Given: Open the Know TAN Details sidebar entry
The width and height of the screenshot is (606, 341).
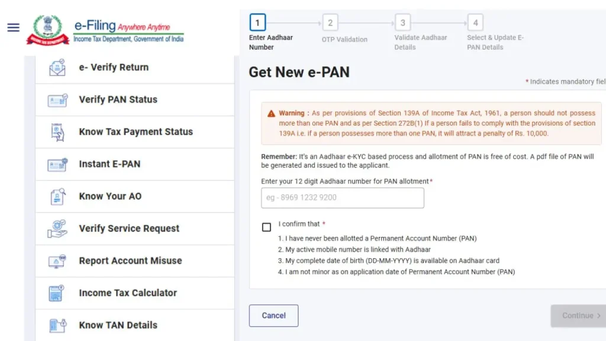Looking at the screenshot, I should pos(117,324).
